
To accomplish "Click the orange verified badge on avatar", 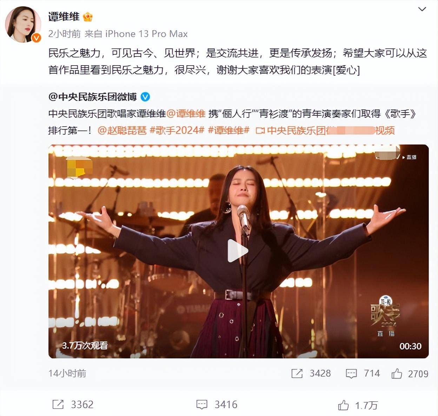I will tap(36, 38).
